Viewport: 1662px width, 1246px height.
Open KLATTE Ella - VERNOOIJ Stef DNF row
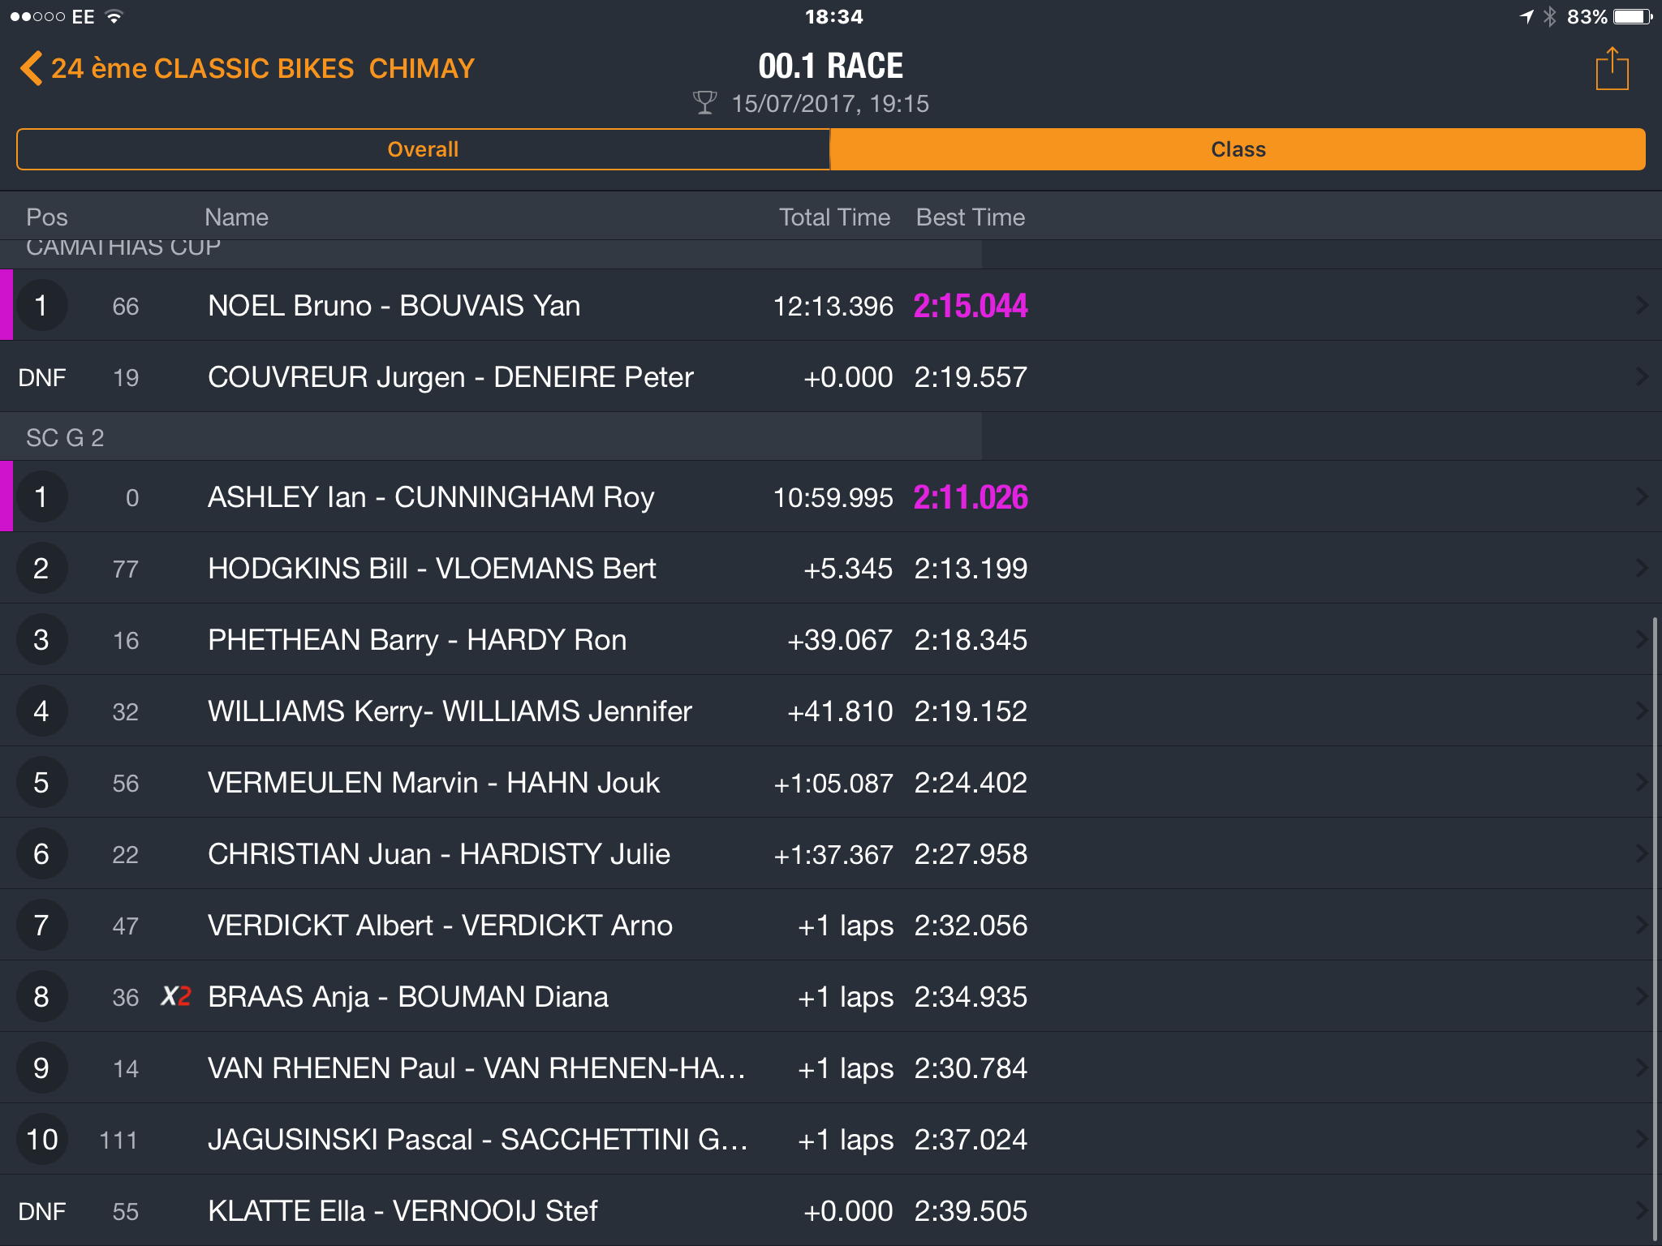point(831,1210)
